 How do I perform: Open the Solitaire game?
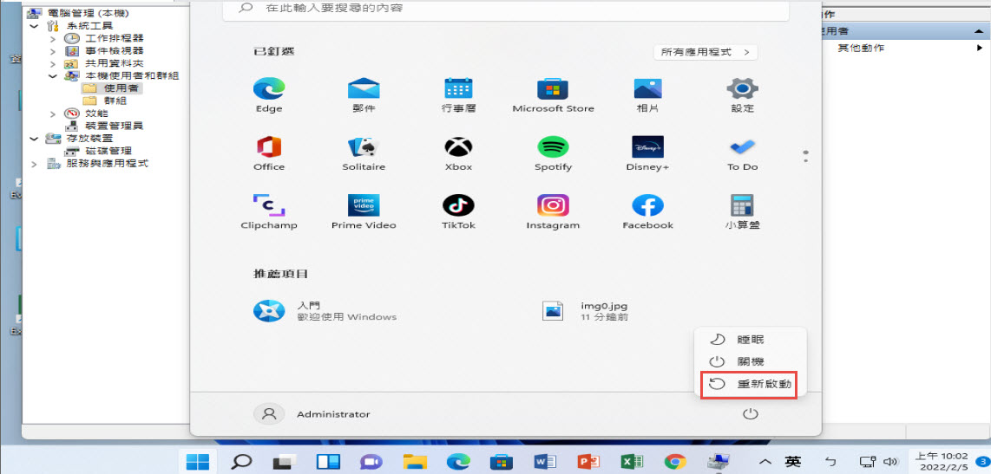tap(364, 154)
